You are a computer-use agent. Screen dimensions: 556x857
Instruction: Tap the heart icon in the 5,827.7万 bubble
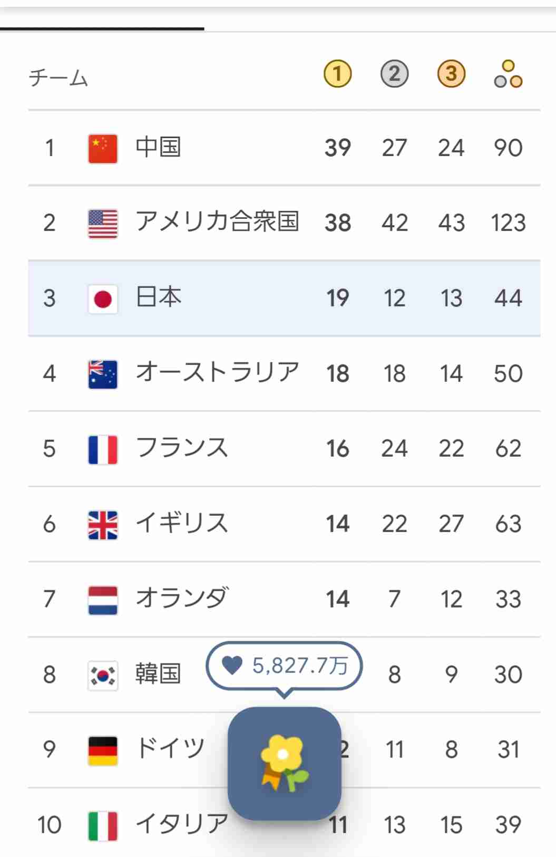(x=232, y=665)
